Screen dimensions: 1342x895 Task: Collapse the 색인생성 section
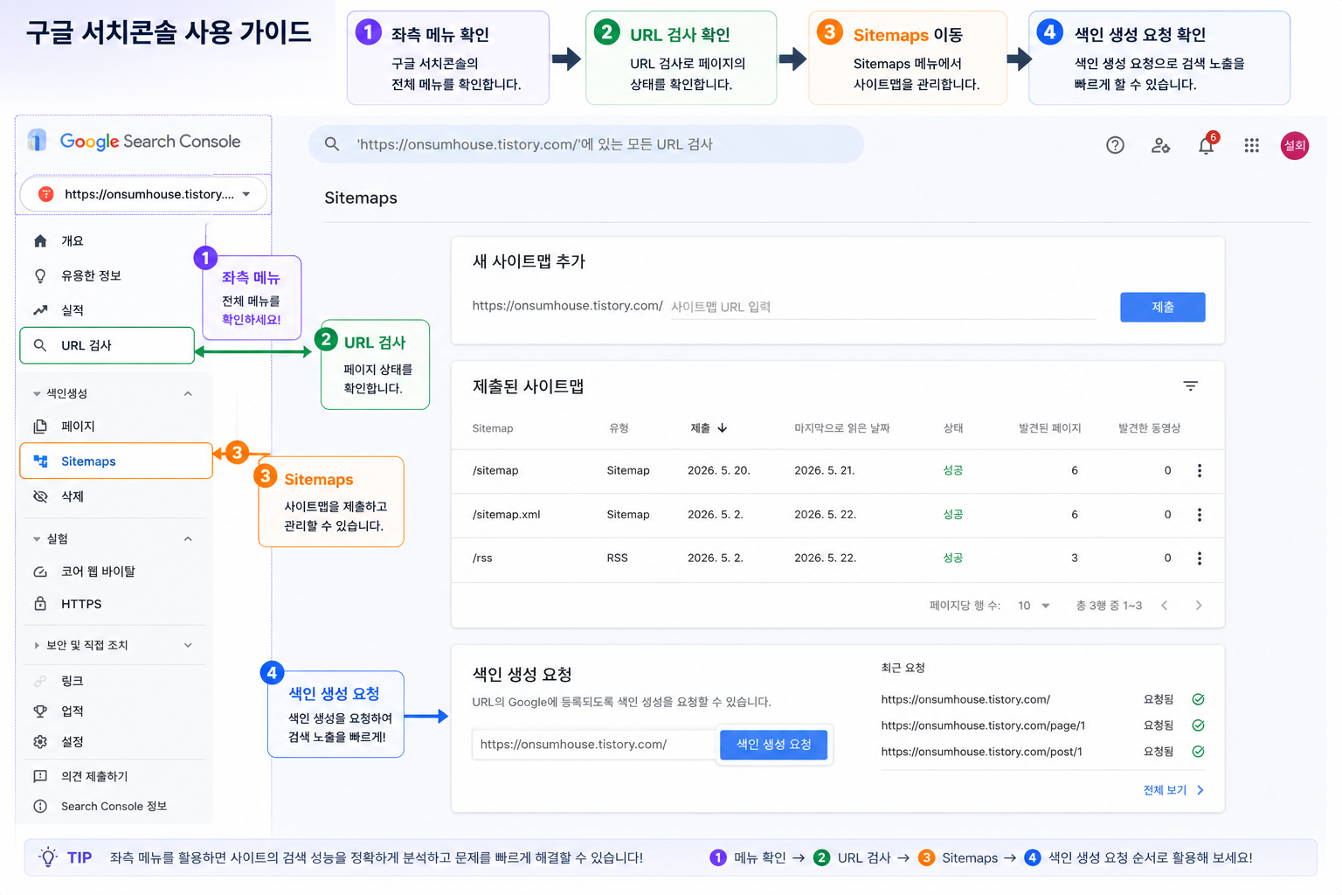click(x=188, y=393)
